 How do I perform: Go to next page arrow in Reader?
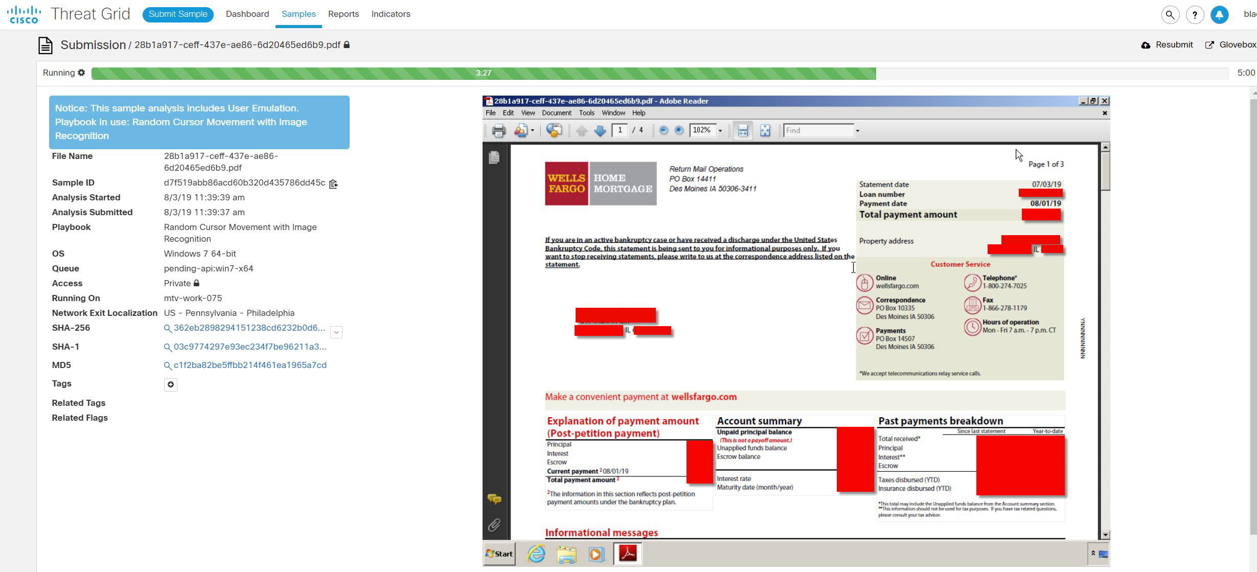pyautogui.click(x=600, y=131)
